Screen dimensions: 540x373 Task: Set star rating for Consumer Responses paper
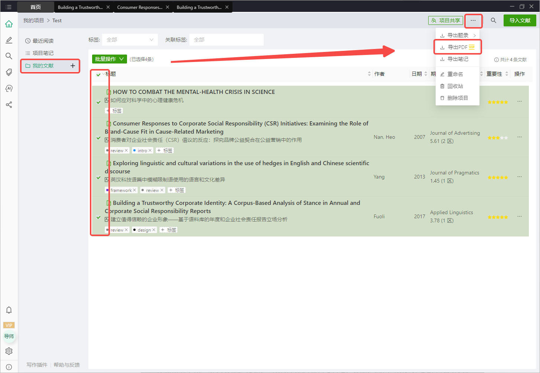498,138
